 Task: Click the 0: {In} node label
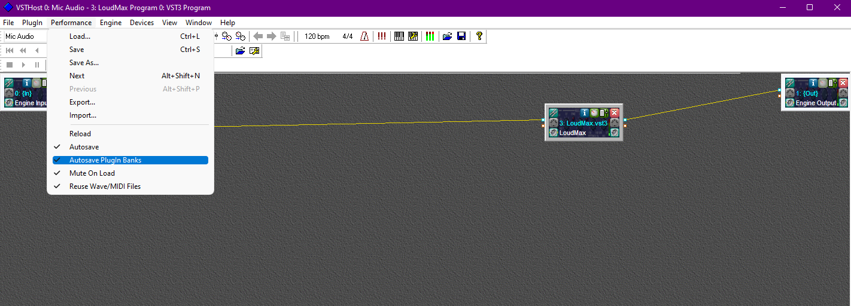click(23, 93)
